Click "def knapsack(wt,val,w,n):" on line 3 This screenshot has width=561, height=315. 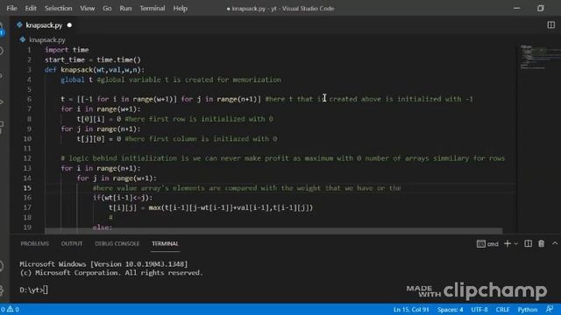tap(95, 70)
